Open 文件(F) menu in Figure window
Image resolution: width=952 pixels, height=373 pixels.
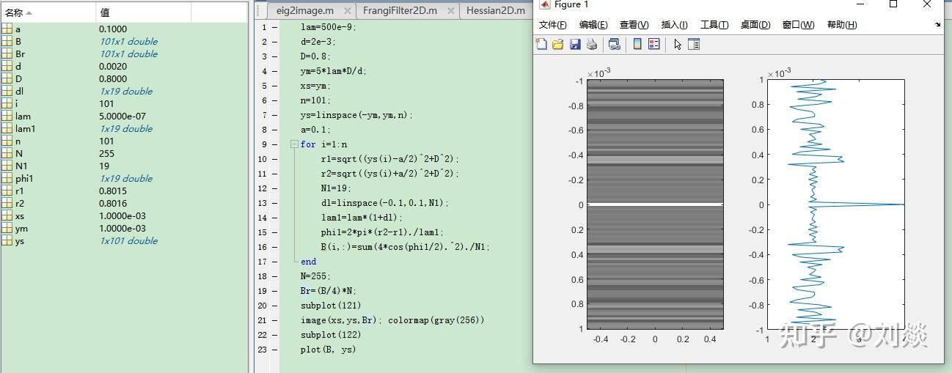click(x=553, y=25)
